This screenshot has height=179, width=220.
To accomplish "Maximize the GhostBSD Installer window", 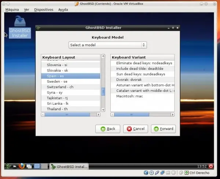I will [x=173, y=28].
